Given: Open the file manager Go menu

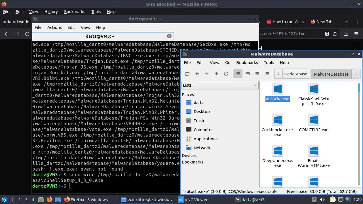Looking at the screenshot, I should [228, 62].
